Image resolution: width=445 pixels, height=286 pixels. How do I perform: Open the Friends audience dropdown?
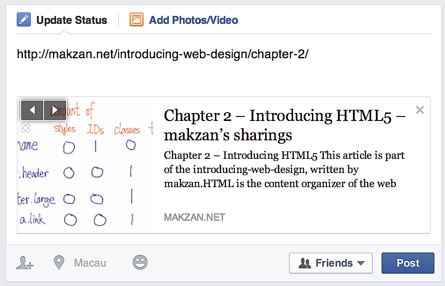point(330,263)
